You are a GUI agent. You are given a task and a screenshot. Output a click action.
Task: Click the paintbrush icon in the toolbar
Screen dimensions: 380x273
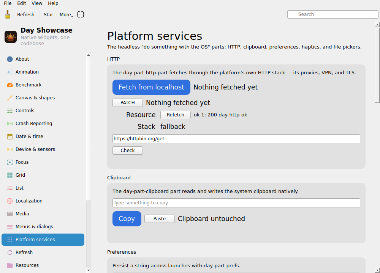coord(8,14)
